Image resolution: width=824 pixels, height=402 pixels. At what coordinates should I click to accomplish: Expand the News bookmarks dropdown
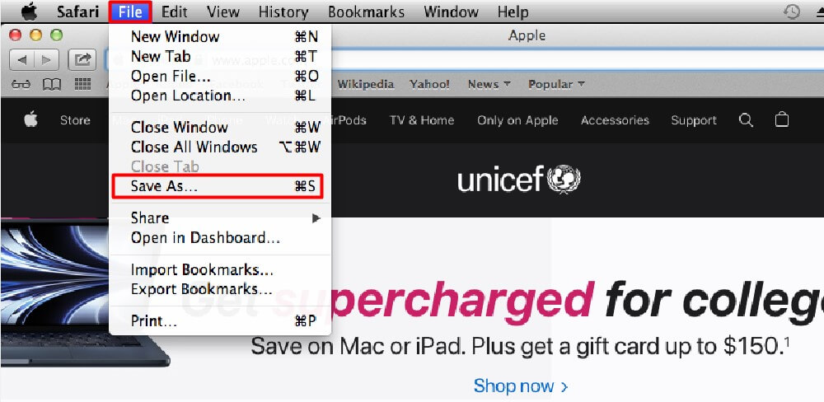click(489, 84)
